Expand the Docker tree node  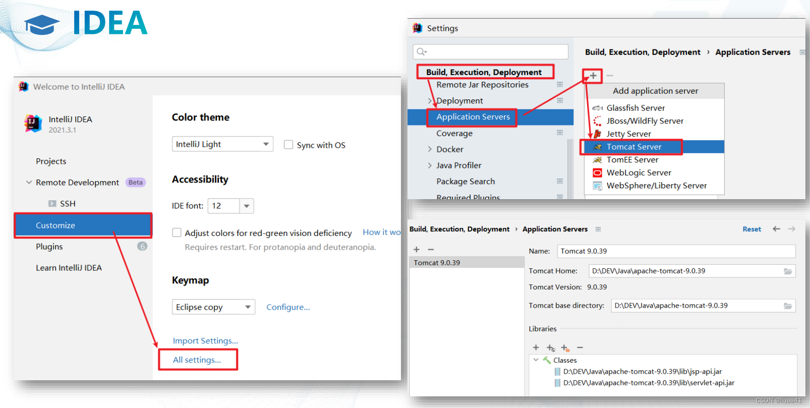coord(430,149)
